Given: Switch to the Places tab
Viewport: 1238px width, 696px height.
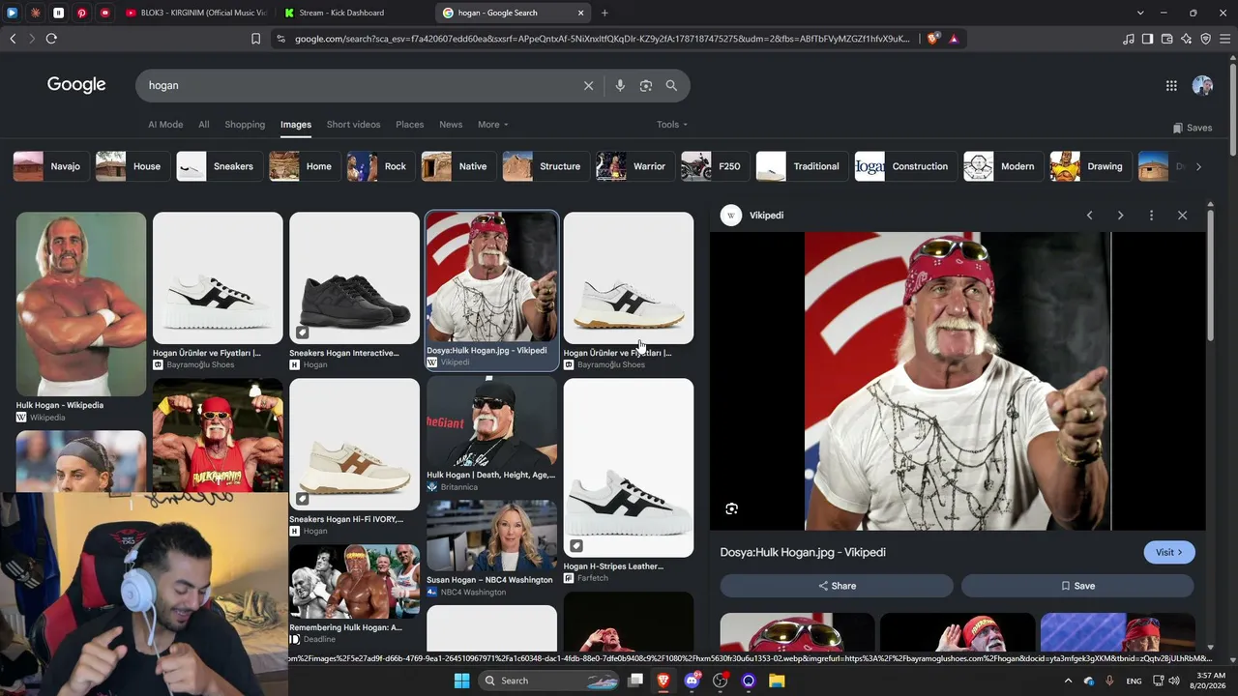Looking at the screenshot, I should pyautogui.click(x=409, y=125).
